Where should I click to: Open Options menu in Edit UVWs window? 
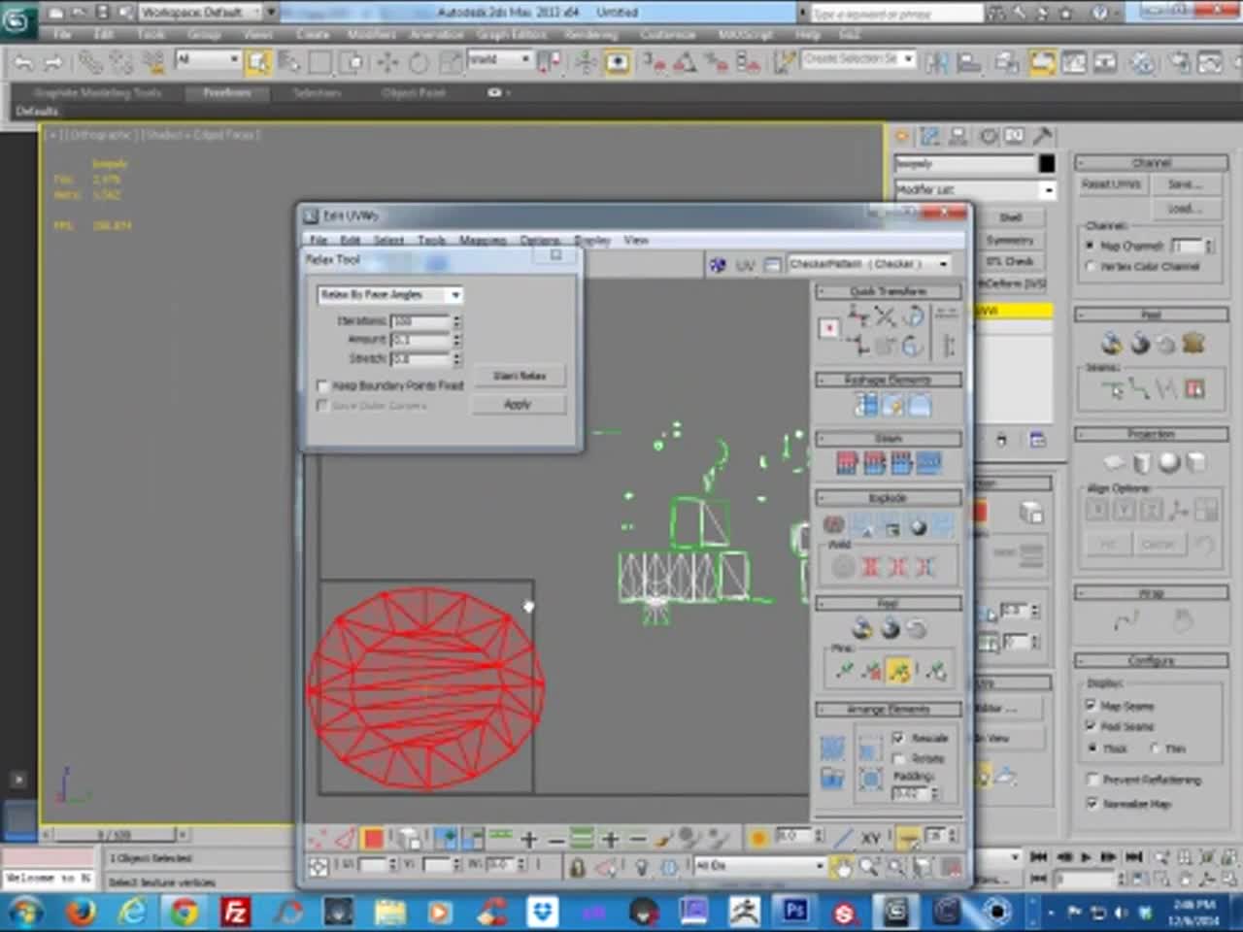[x=540, y=240]
